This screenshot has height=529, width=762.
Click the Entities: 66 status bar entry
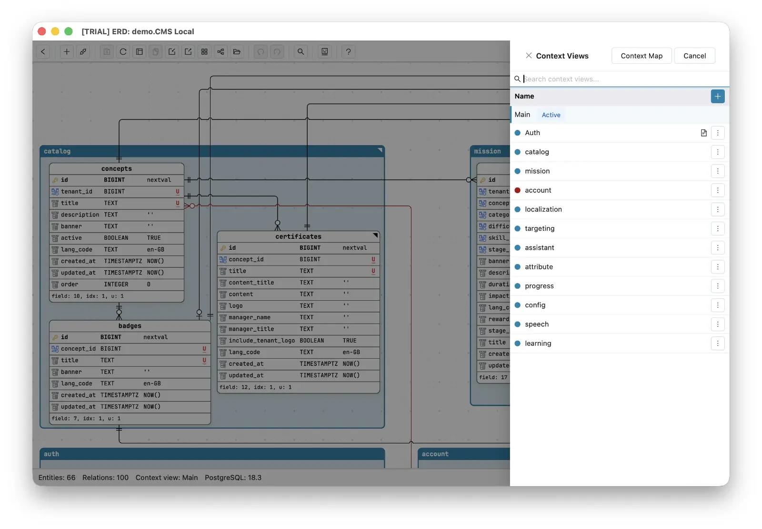(57, 478)
